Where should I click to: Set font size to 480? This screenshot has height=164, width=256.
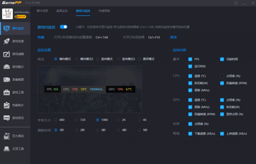pyautogui.click(x=56, y=120)
